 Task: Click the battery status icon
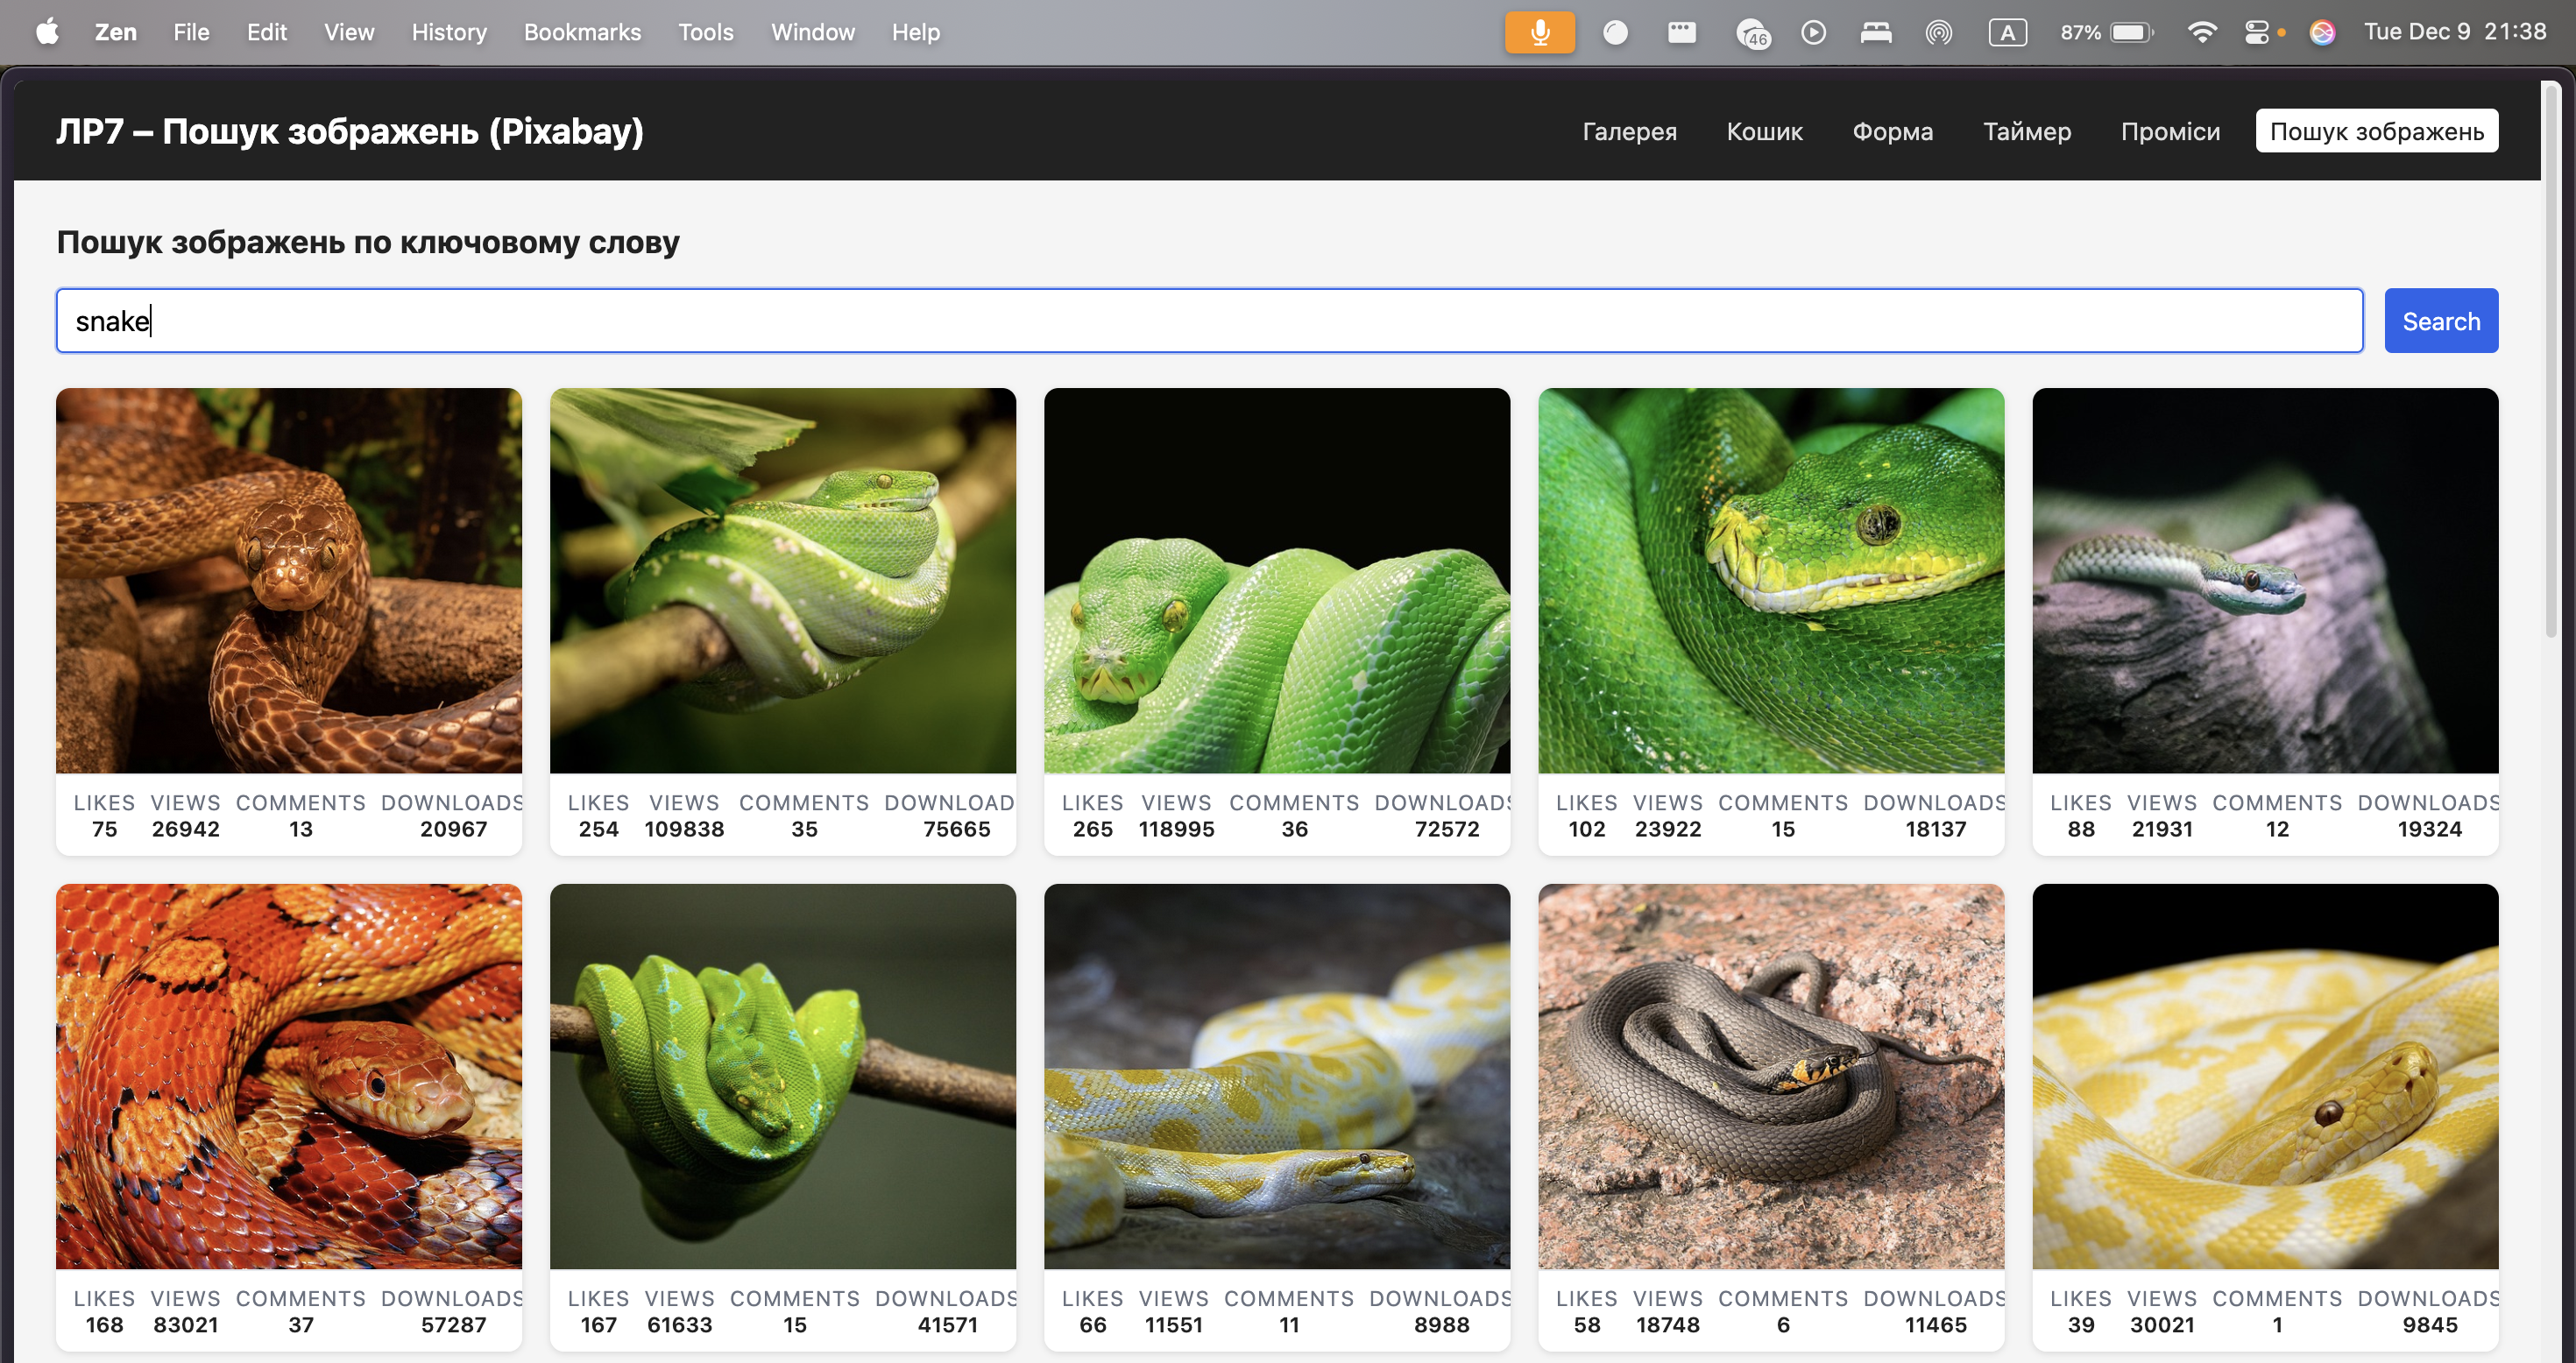[2130, 32]
